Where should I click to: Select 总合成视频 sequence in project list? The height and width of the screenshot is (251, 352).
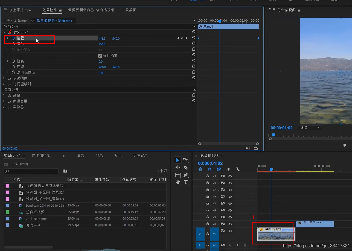[x=35, y=212]
